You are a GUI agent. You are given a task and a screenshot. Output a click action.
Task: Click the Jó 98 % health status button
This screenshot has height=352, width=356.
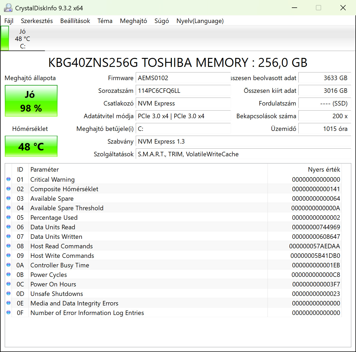pos(31,101)
